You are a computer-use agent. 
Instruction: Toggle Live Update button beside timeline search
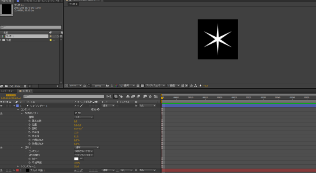click(115, 97)
